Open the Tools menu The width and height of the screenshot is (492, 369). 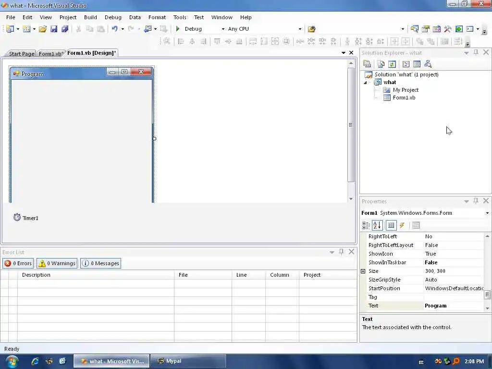coord(180,17)
